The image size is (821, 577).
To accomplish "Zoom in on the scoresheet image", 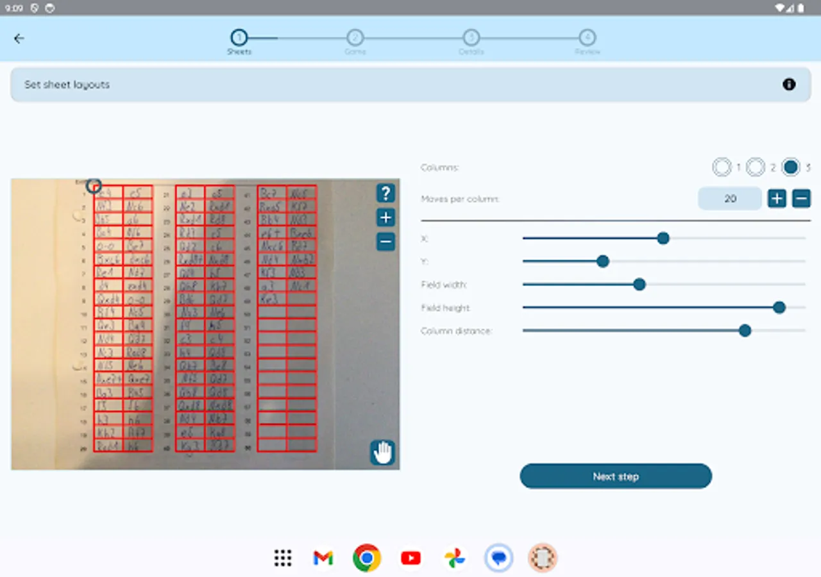I will pos(385,217).
